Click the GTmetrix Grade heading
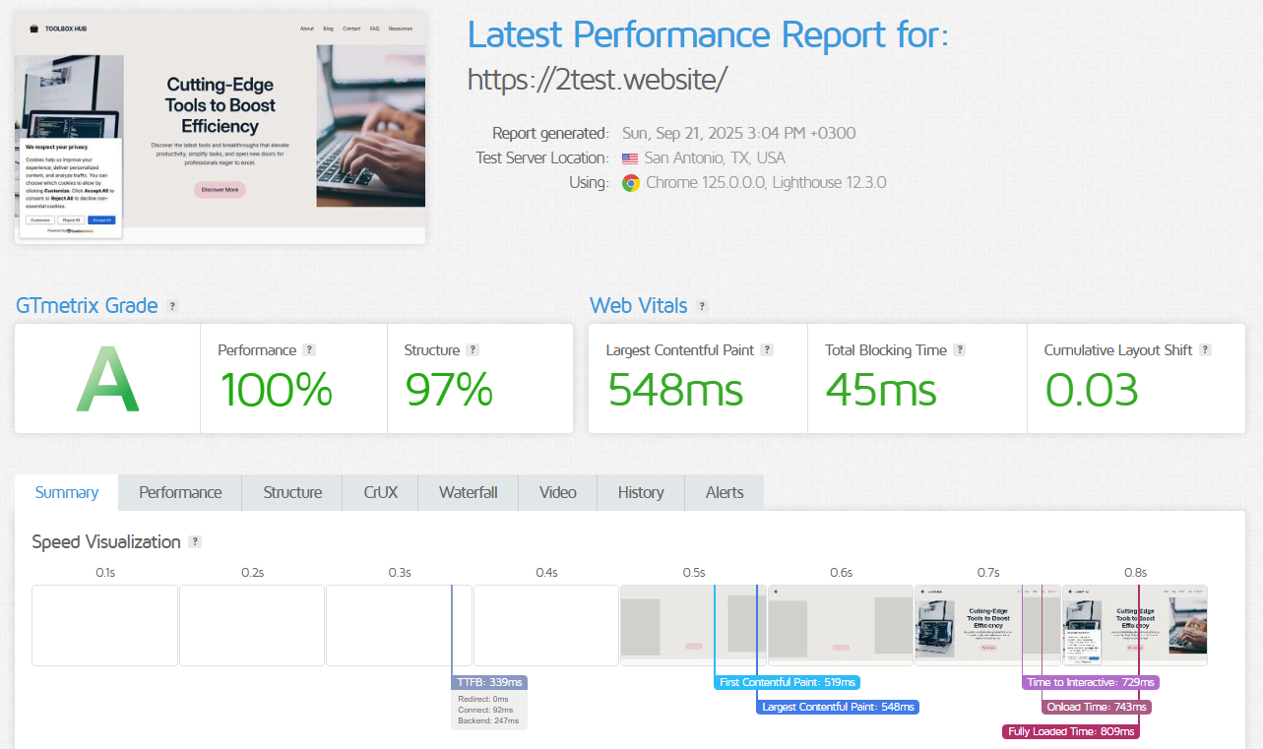 (87, 306)
